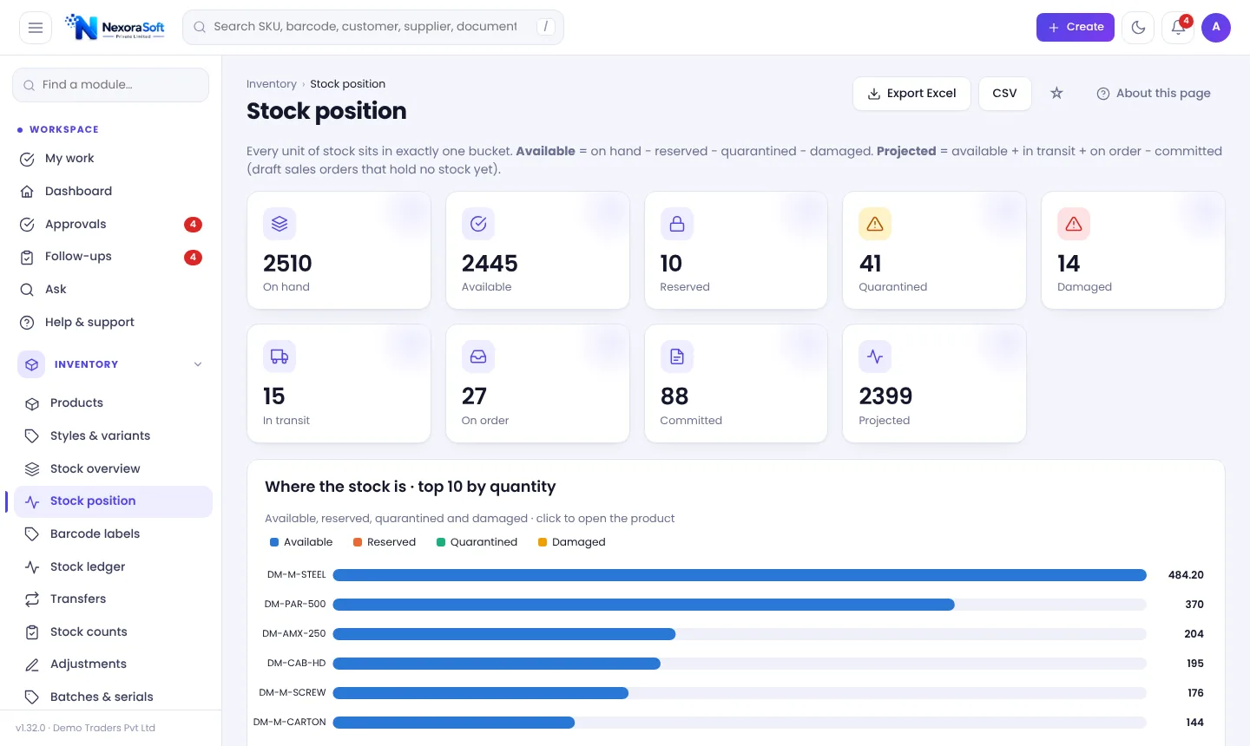The image size is (1250, 746).
Task: Click the Quarantined warning icon
Action: point(875,224)
